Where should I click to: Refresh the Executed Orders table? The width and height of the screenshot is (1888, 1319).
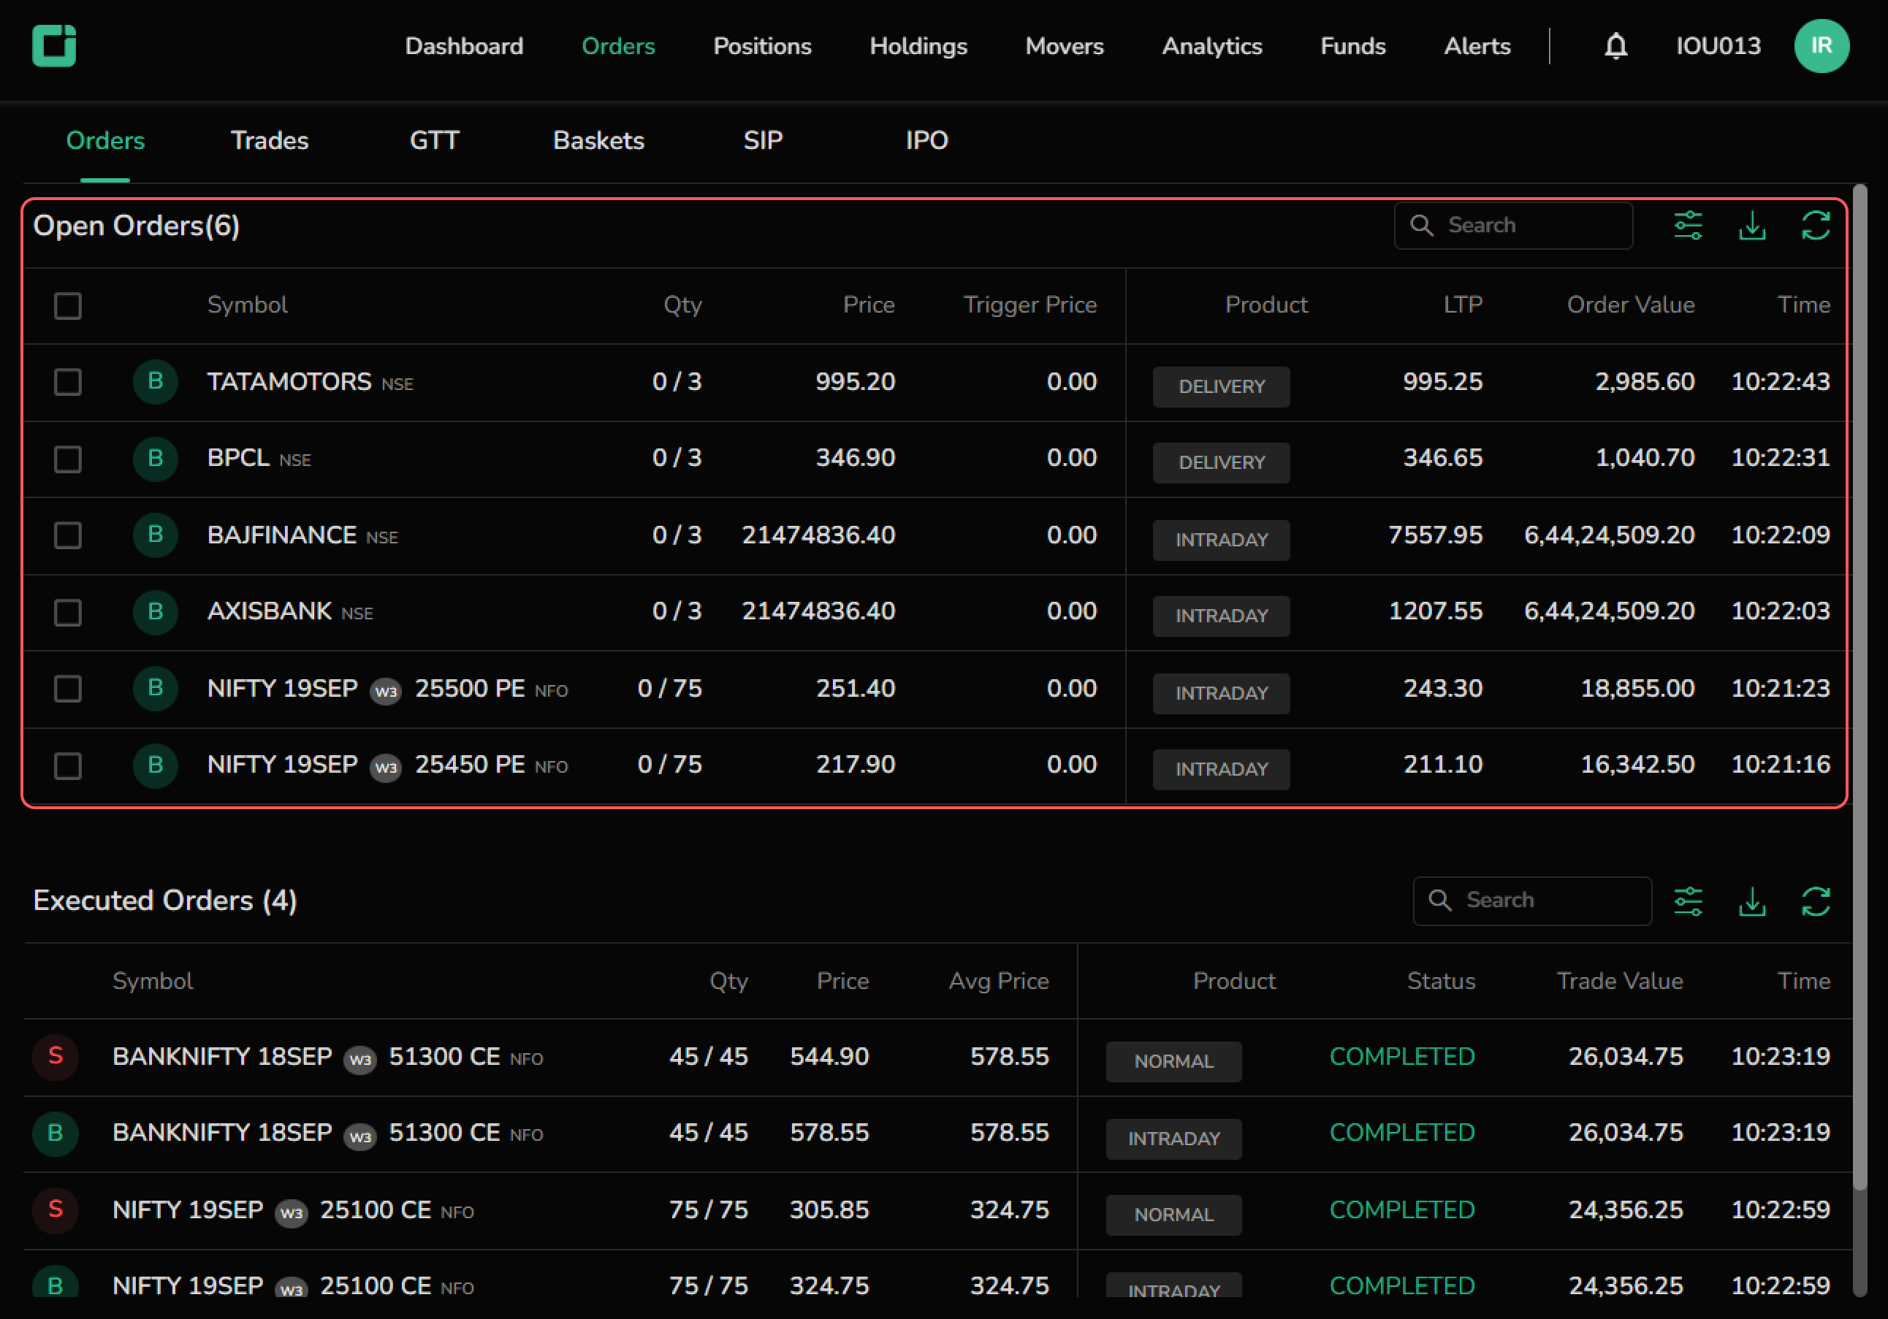[x=1816, y=901]
